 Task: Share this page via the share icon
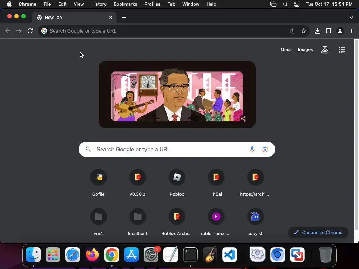(x=292, y=31)
